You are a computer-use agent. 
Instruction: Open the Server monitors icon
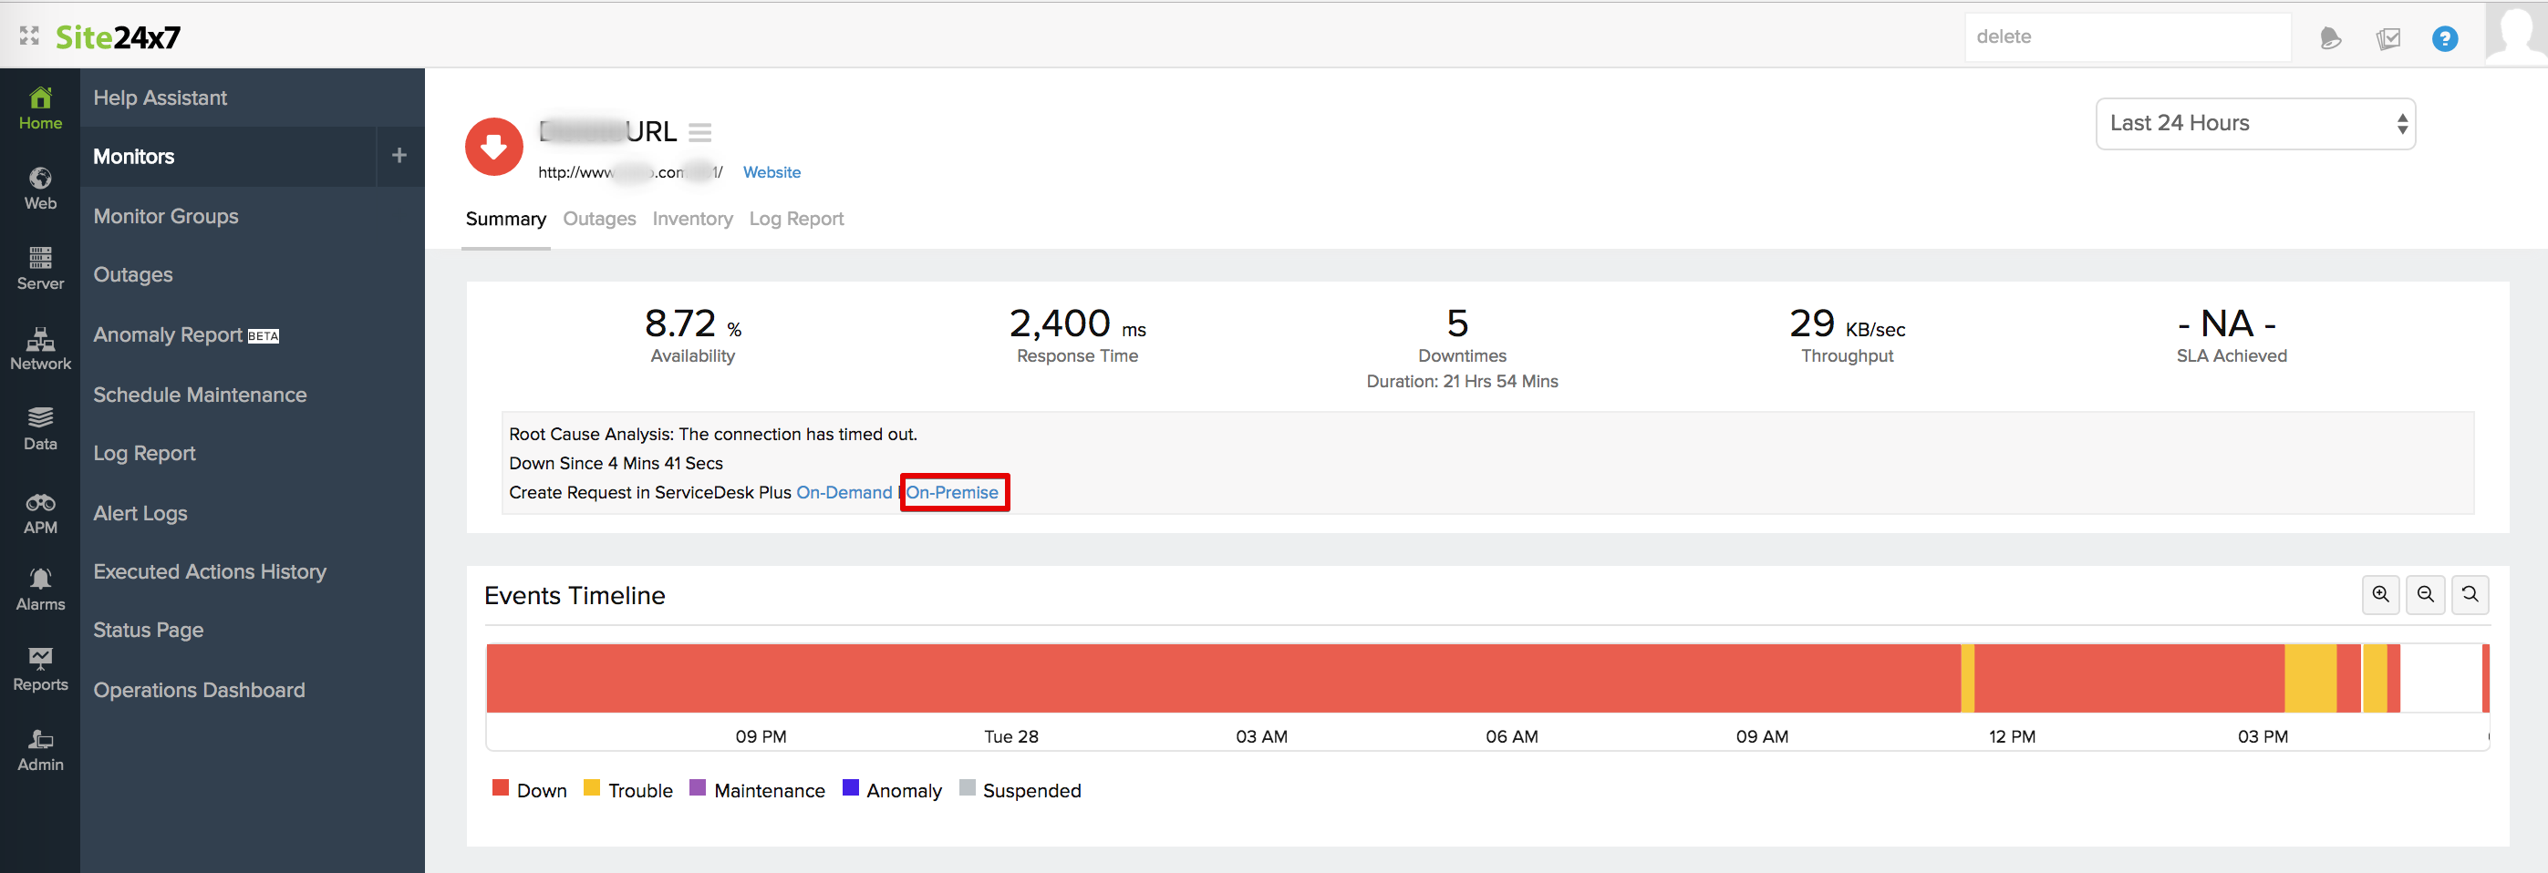39,268
